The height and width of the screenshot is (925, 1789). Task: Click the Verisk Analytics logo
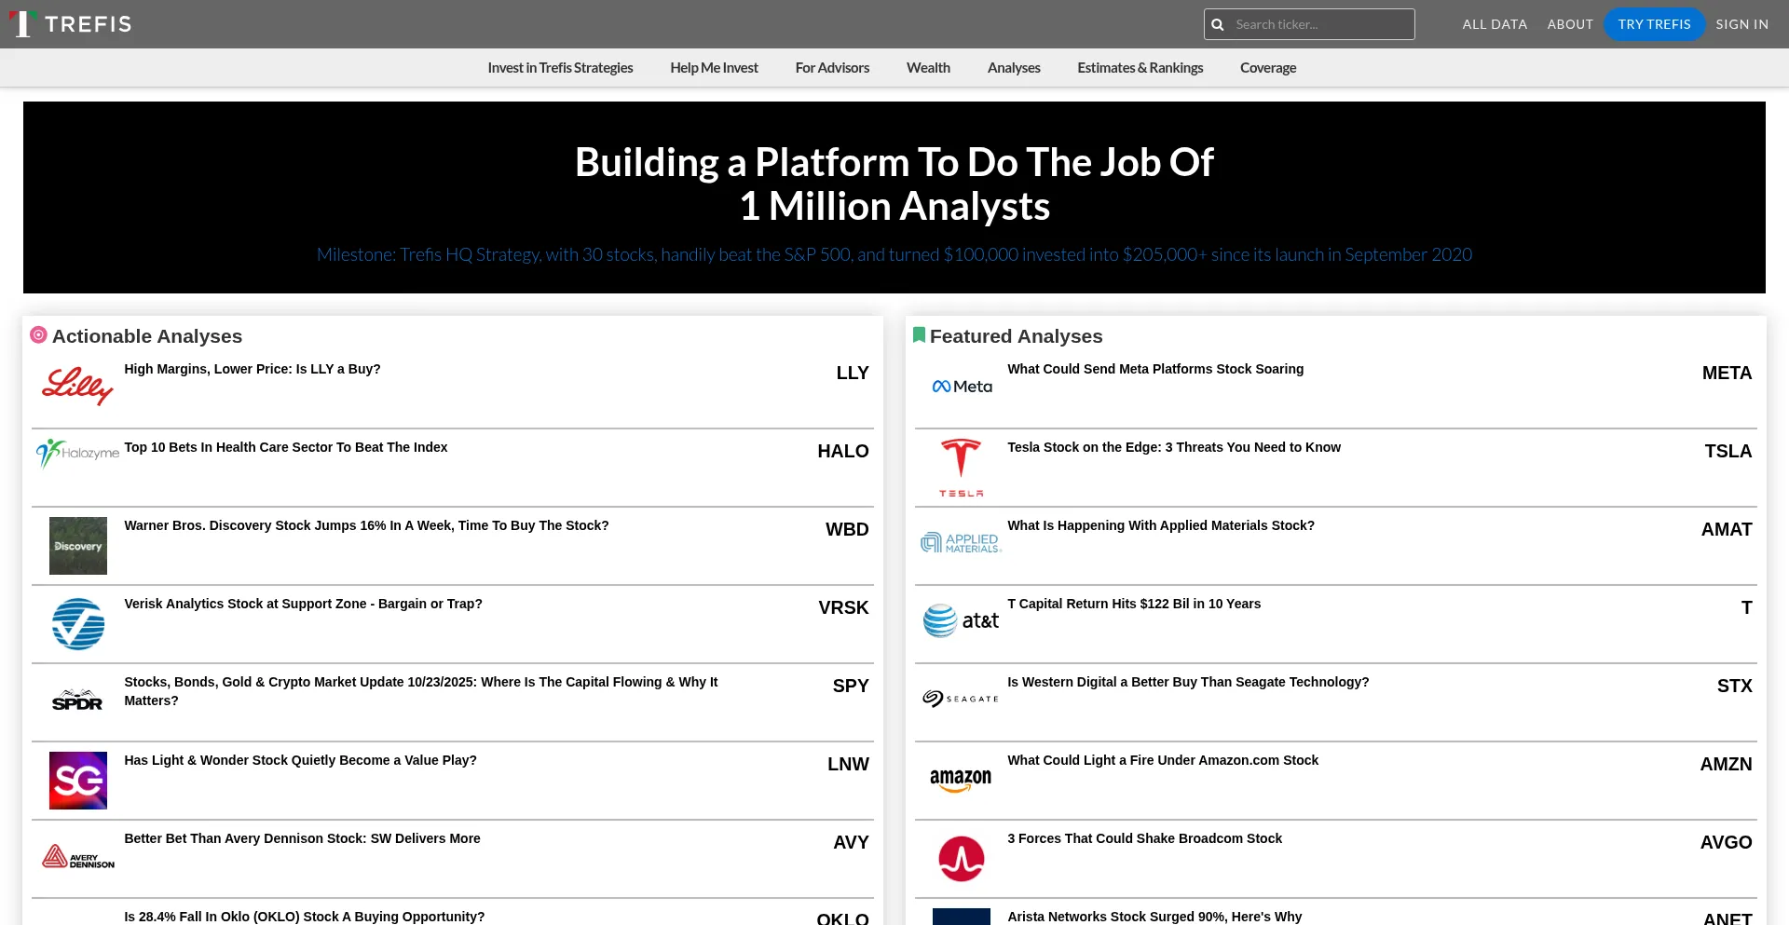tap(77, 624)
